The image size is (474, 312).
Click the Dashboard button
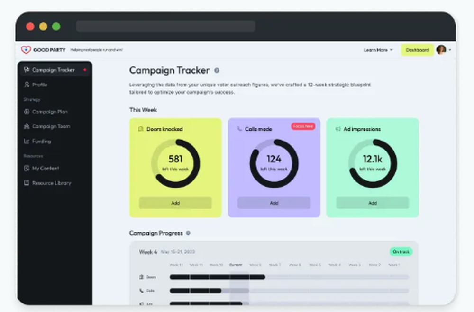coord(417,50)
